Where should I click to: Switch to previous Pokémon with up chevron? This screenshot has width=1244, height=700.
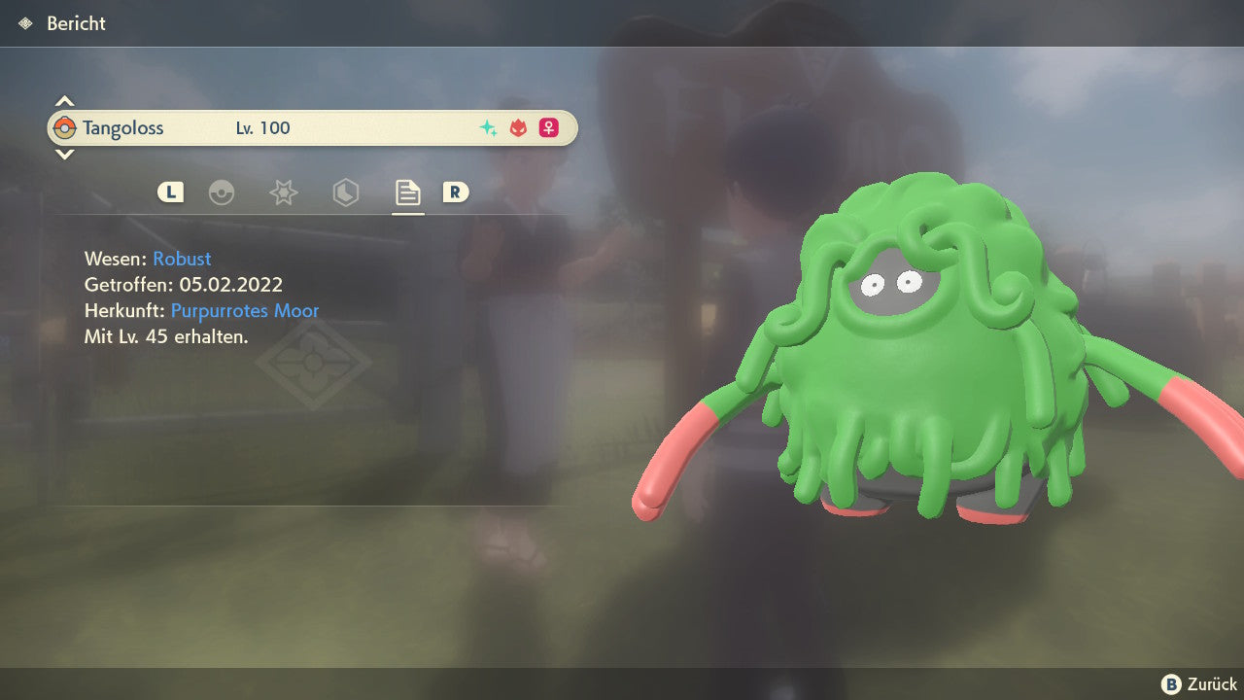click(x=64, y=100)
